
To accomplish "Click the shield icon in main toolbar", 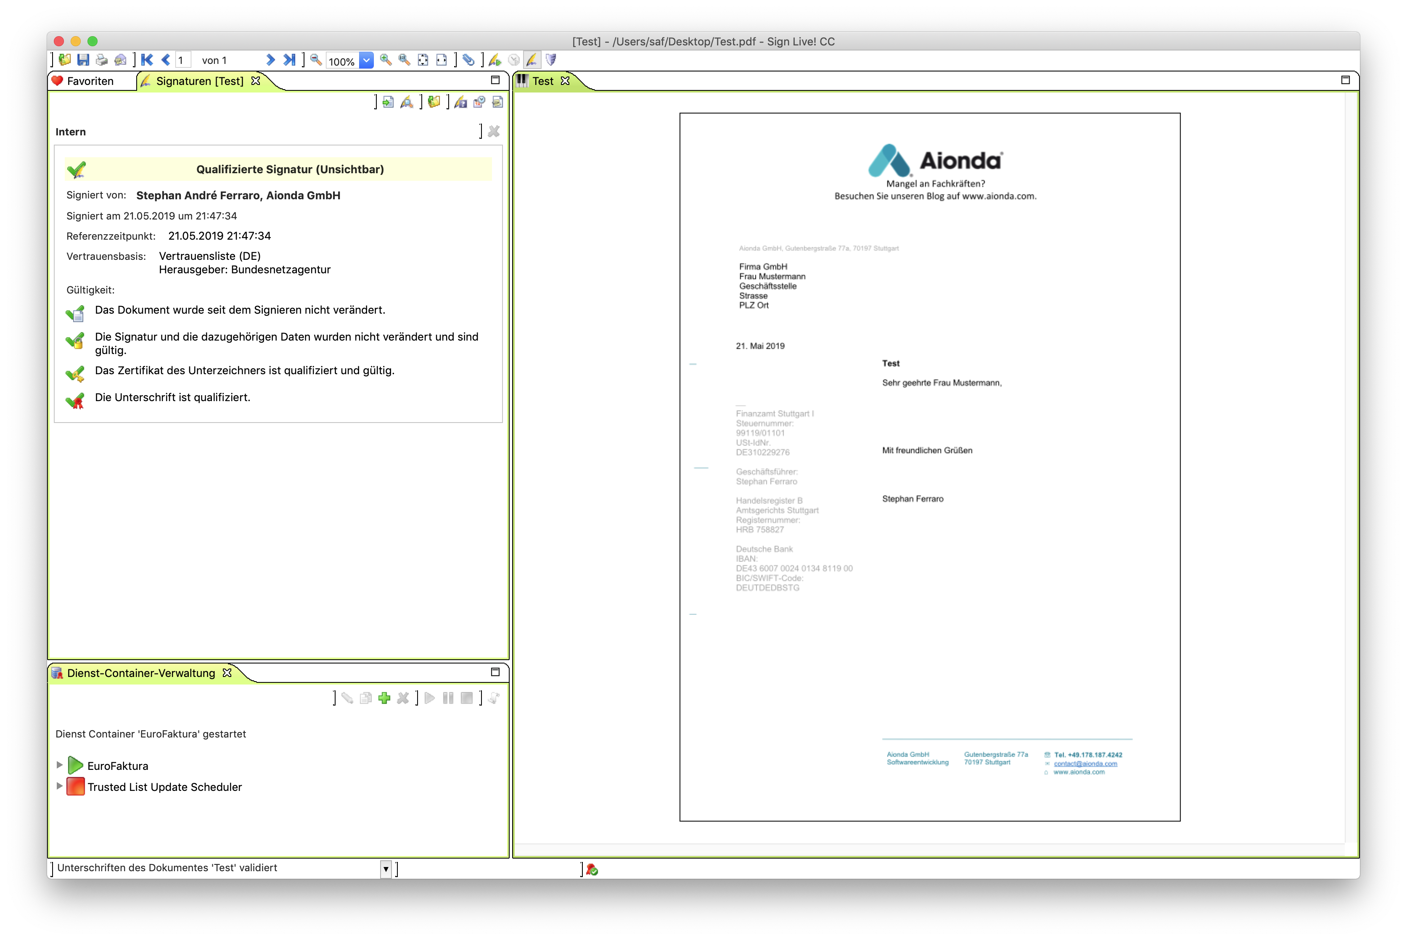I will tap(551, 60).
